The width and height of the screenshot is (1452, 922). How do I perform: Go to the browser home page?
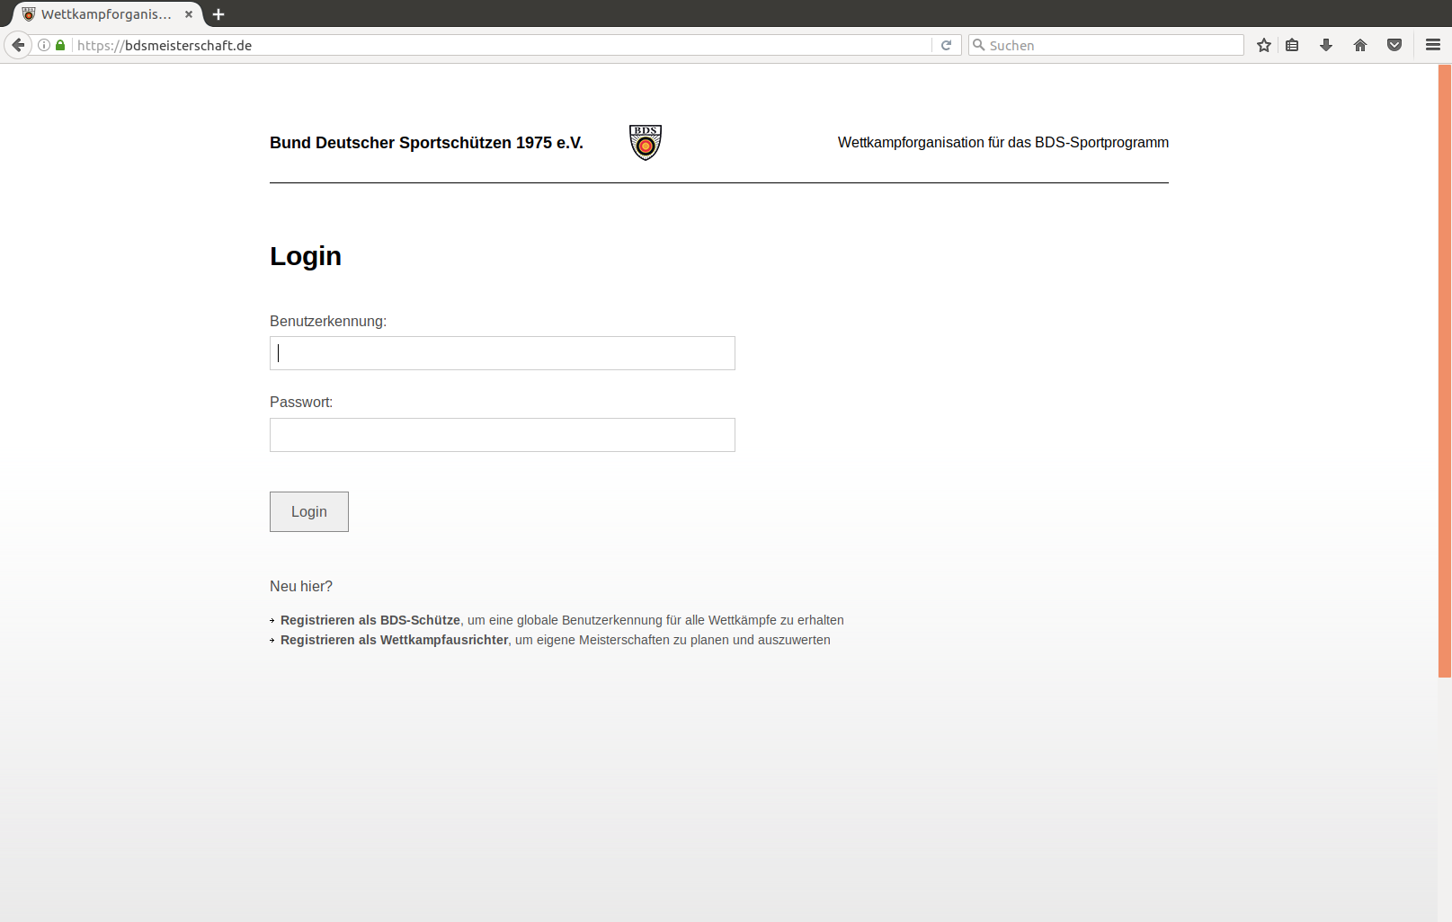1359,44
